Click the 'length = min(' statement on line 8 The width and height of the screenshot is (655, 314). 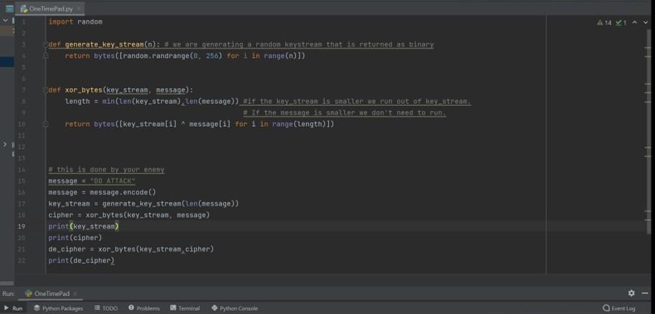[x=90, y=102]
